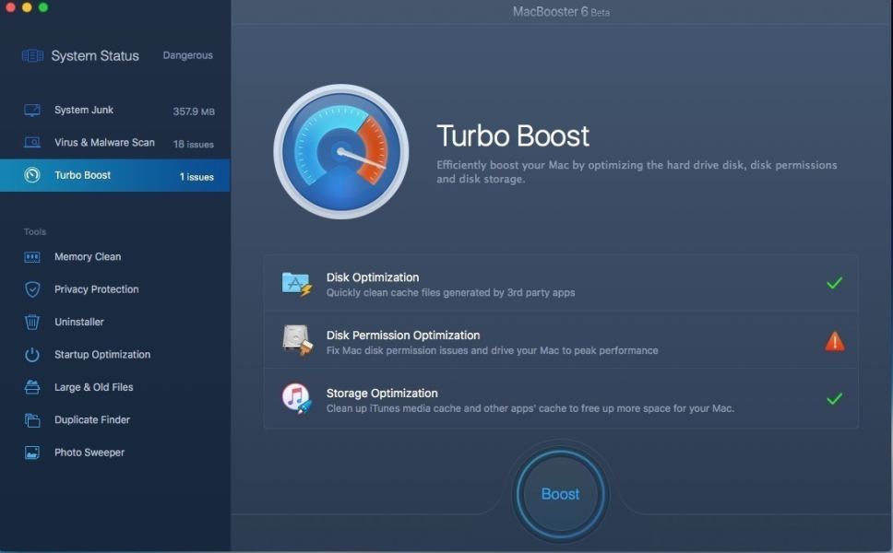The height and width of the screenshot is (553, 893).
Task: Open Memory Clean tool
Action: tap(87, 256)
